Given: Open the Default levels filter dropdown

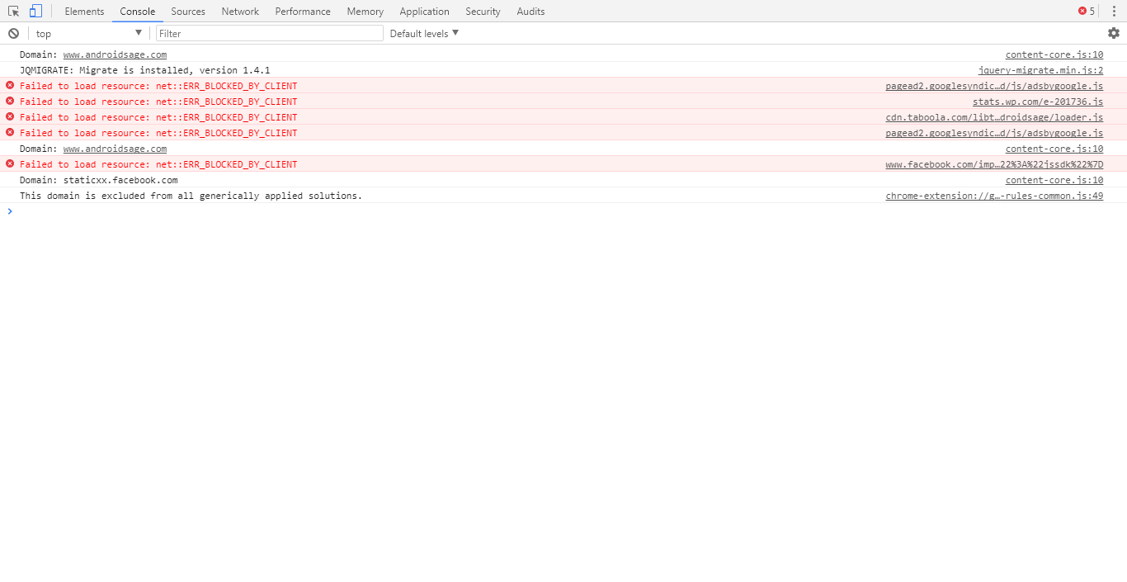Looking at the screenshot, I should 422,33.
